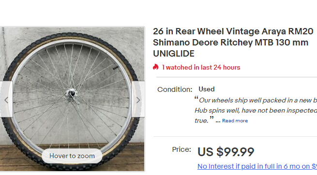This screenshot has height=175, width=317.
Task: Click the US $99.99 price
Action: point(226,152)
